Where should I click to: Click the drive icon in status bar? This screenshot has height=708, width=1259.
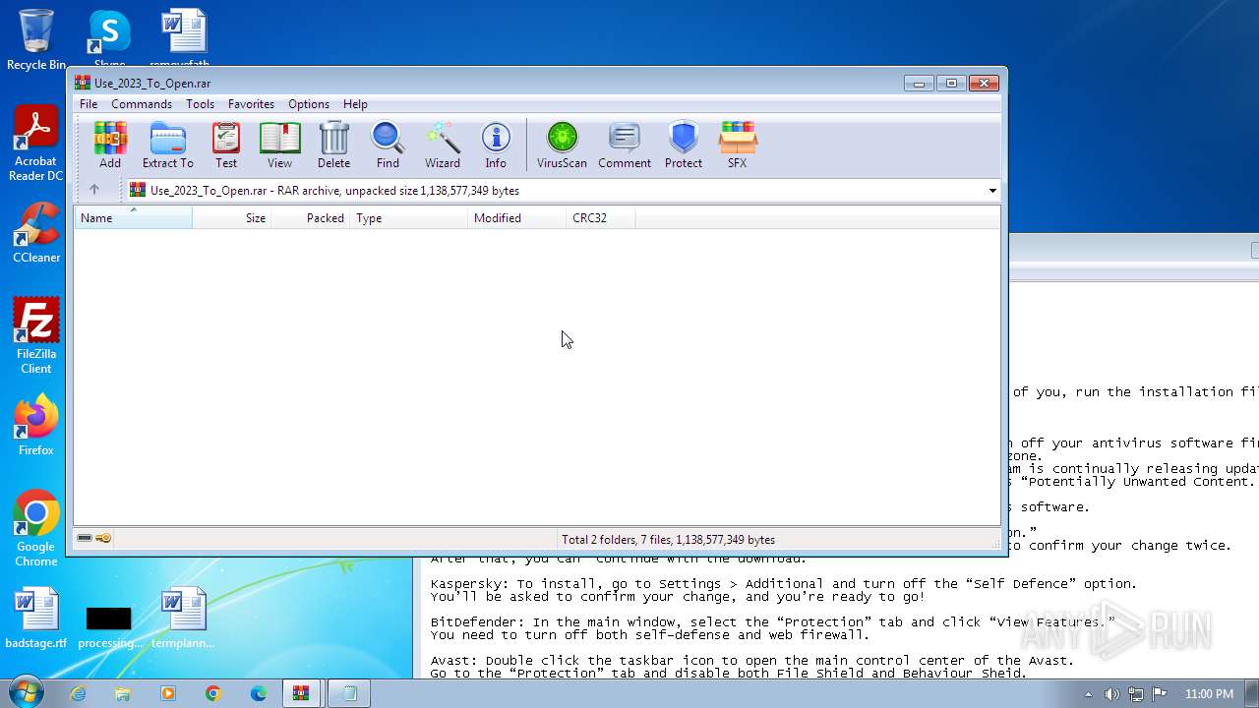85,538
